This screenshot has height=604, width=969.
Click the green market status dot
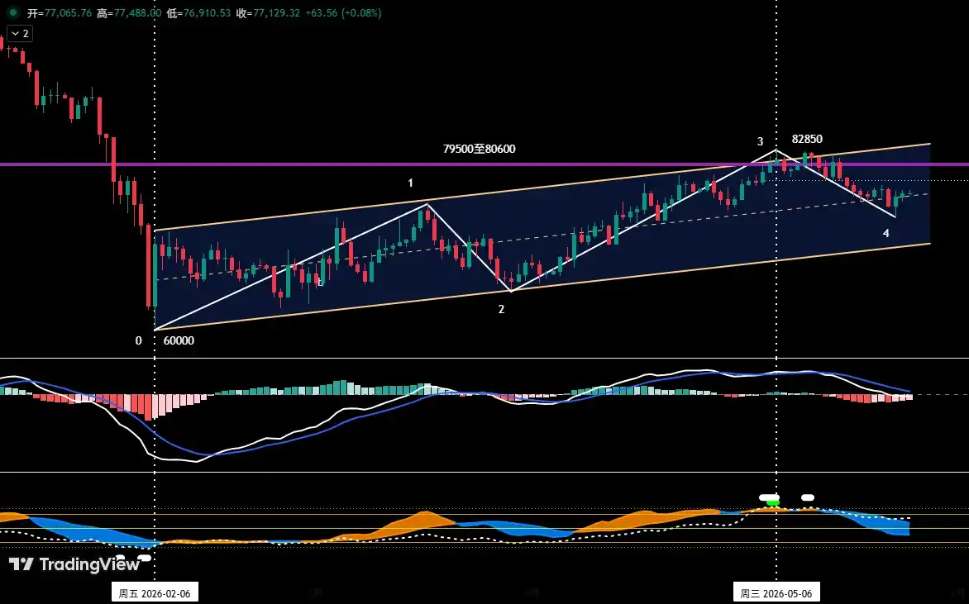tap(12, 12)
